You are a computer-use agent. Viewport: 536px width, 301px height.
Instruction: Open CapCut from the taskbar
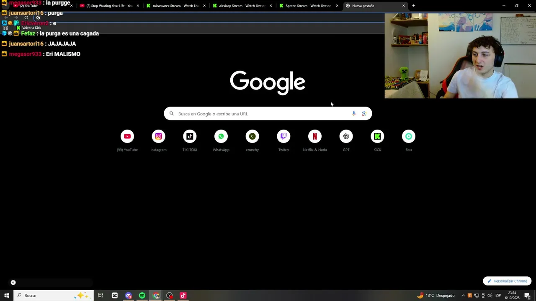(x=115, y=296)
